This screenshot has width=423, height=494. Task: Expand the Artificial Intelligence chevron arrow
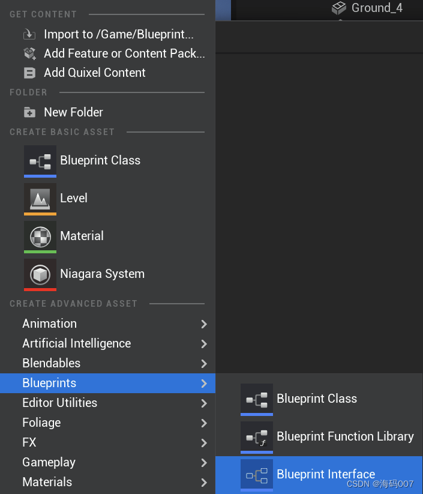pos(204,344)
